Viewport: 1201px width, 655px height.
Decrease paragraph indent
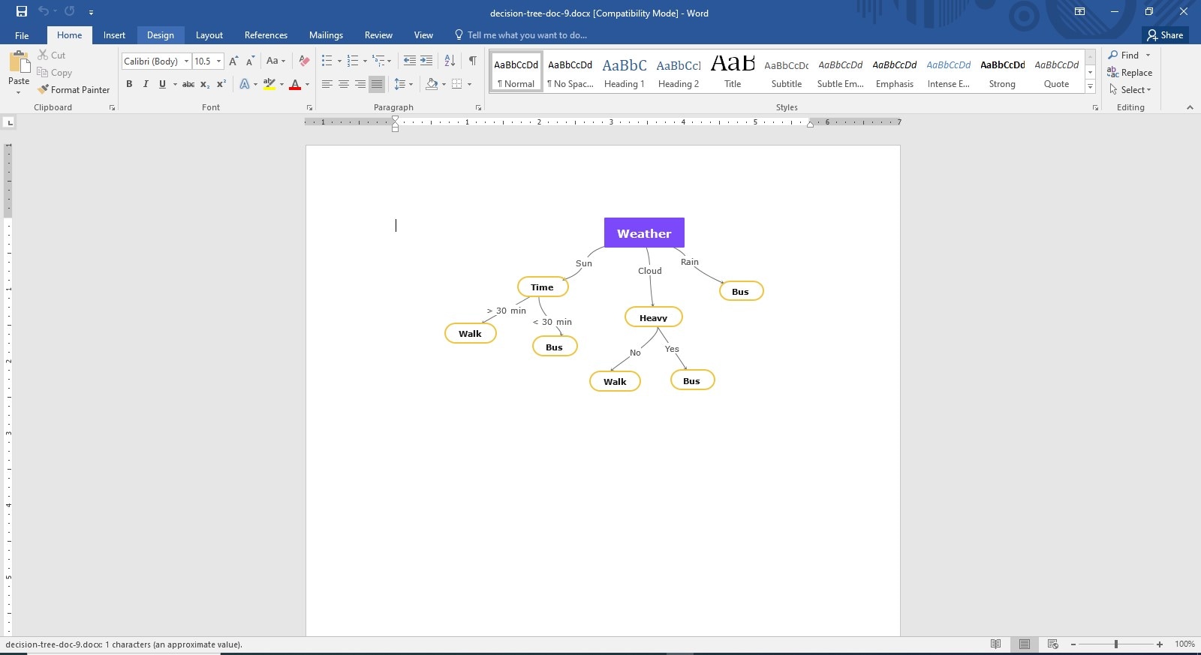(x=409, y=61)
